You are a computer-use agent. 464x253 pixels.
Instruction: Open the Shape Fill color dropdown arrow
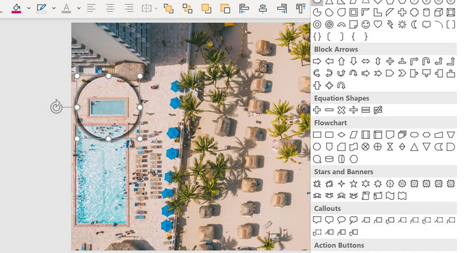[29, 8]
